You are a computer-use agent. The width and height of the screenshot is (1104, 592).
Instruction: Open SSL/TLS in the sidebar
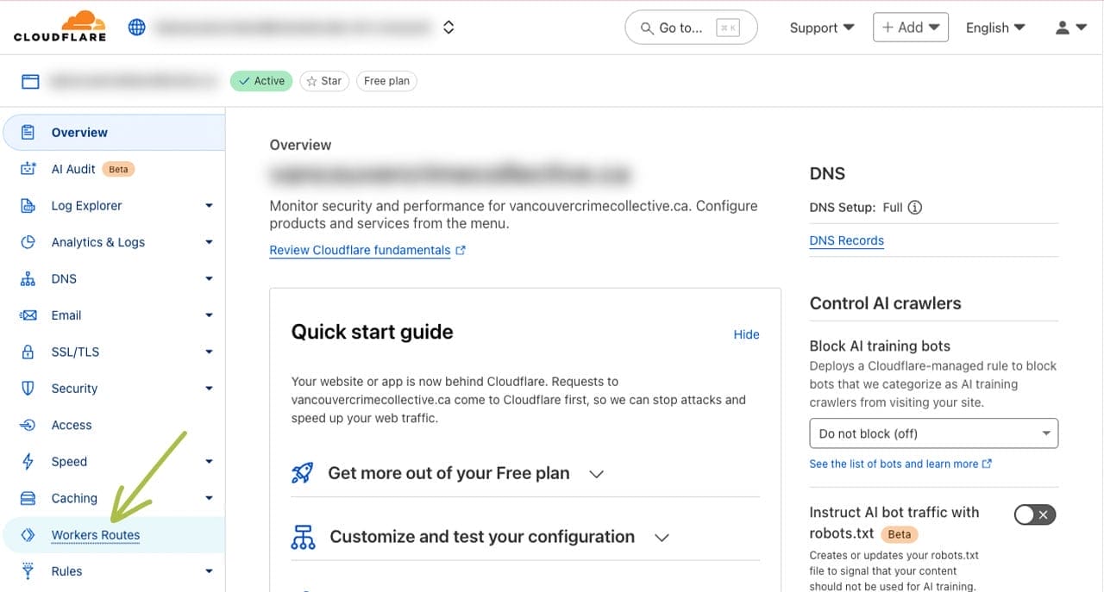tap(75, 352)
